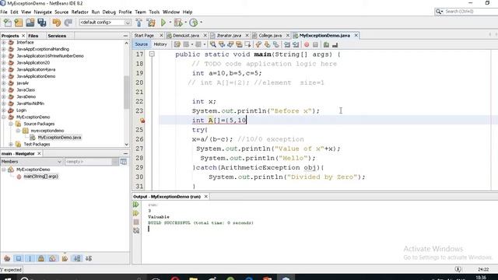This screenshot has height=280, width=498.
Task: Open the default config dropdown
Action: (x=105, y=23)
